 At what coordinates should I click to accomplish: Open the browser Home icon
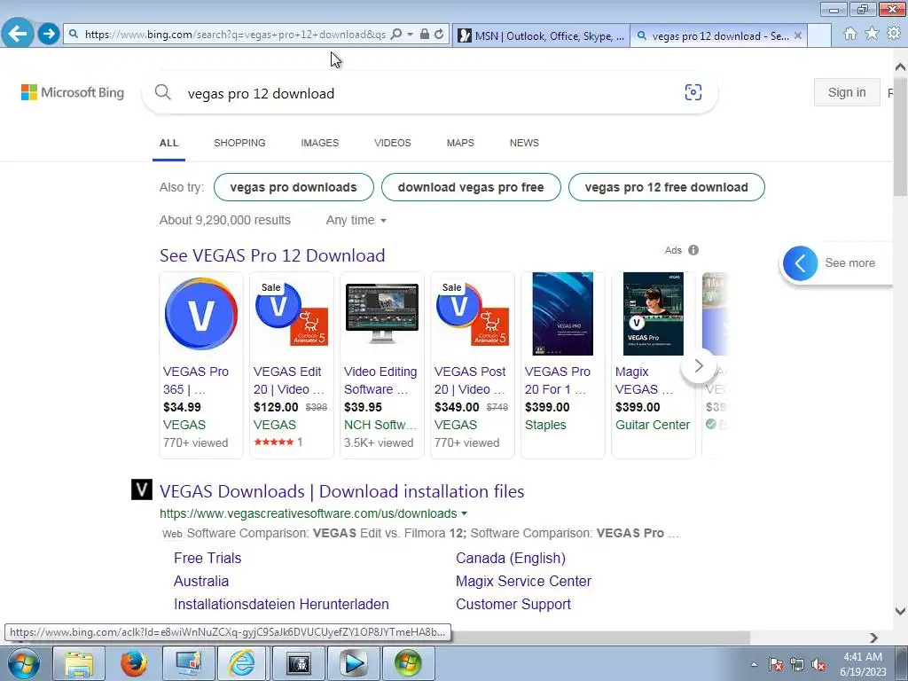pyautogui.click(x=850, y=34)
